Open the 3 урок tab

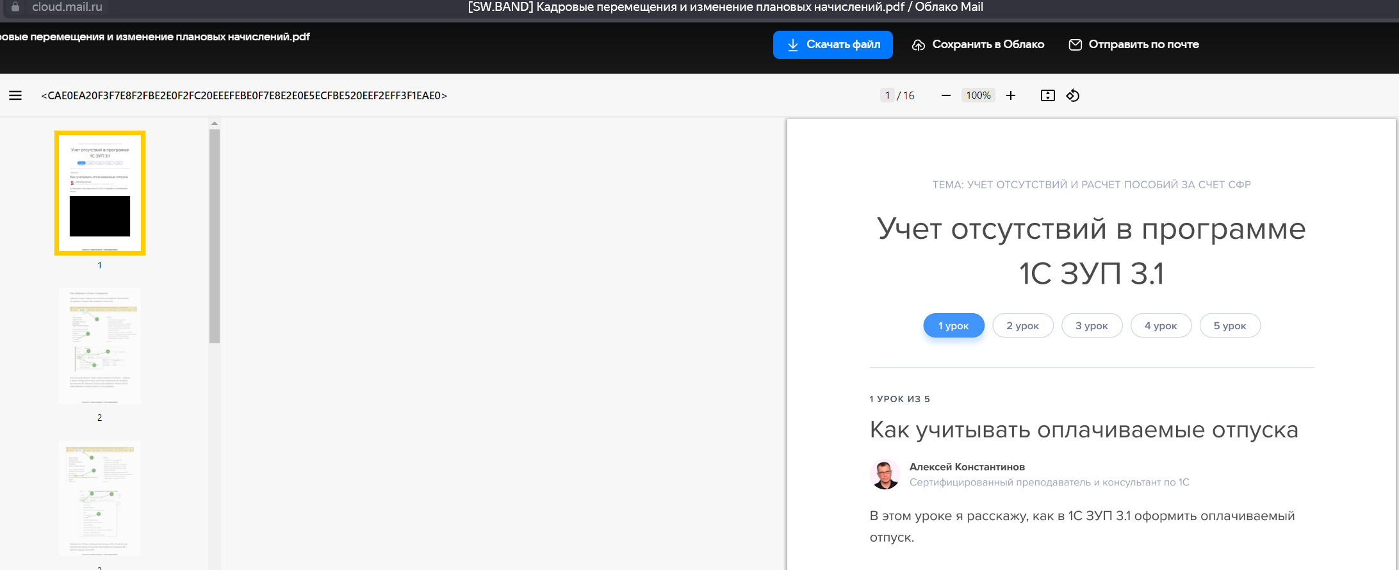1092,325
